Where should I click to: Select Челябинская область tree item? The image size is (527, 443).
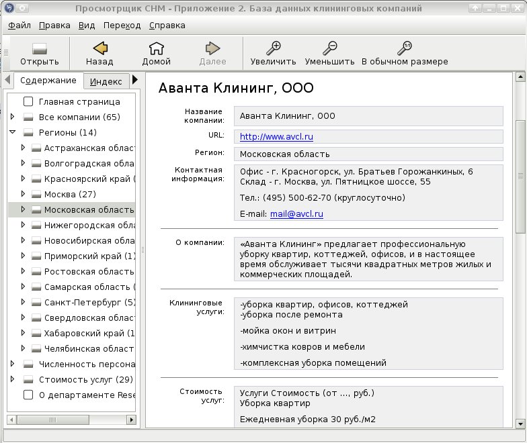click(89, 349)
